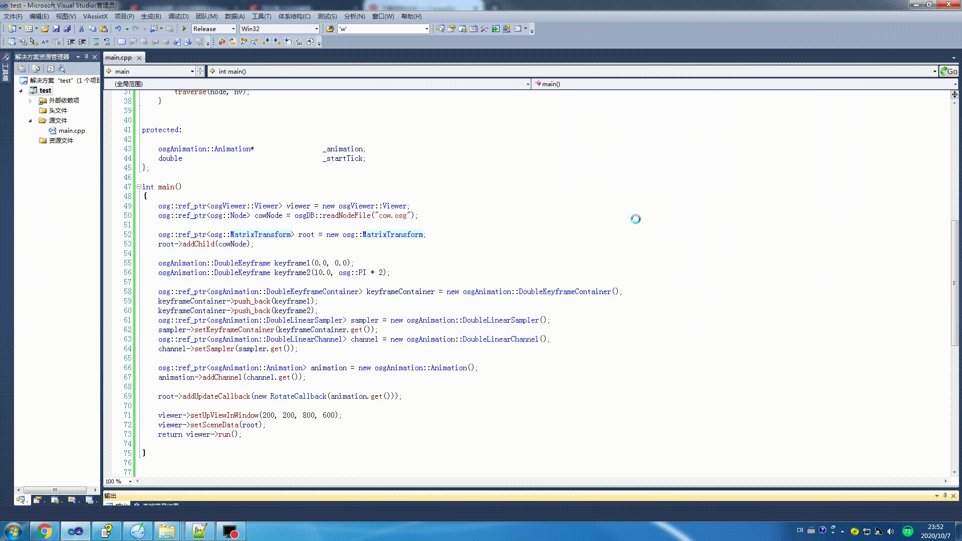Screen dimensions: 962x541
Task: Open the Release configuration dropdown
Action: coord(233,29)
